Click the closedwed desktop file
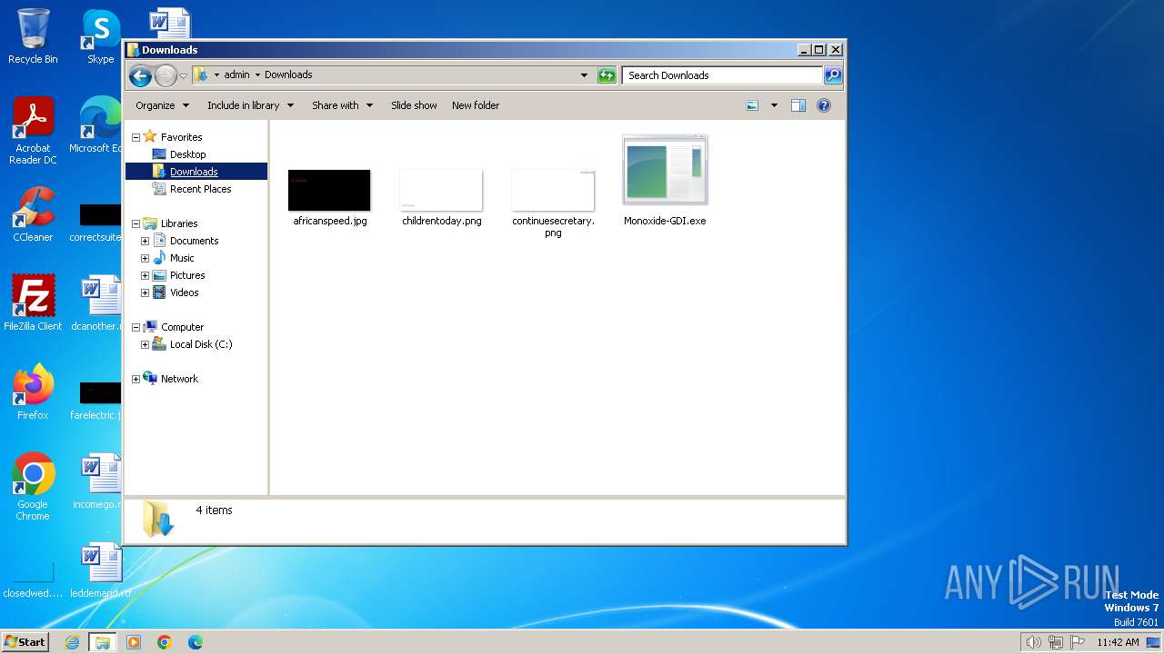Screen dimensions: 1164x654 (33, 577)
